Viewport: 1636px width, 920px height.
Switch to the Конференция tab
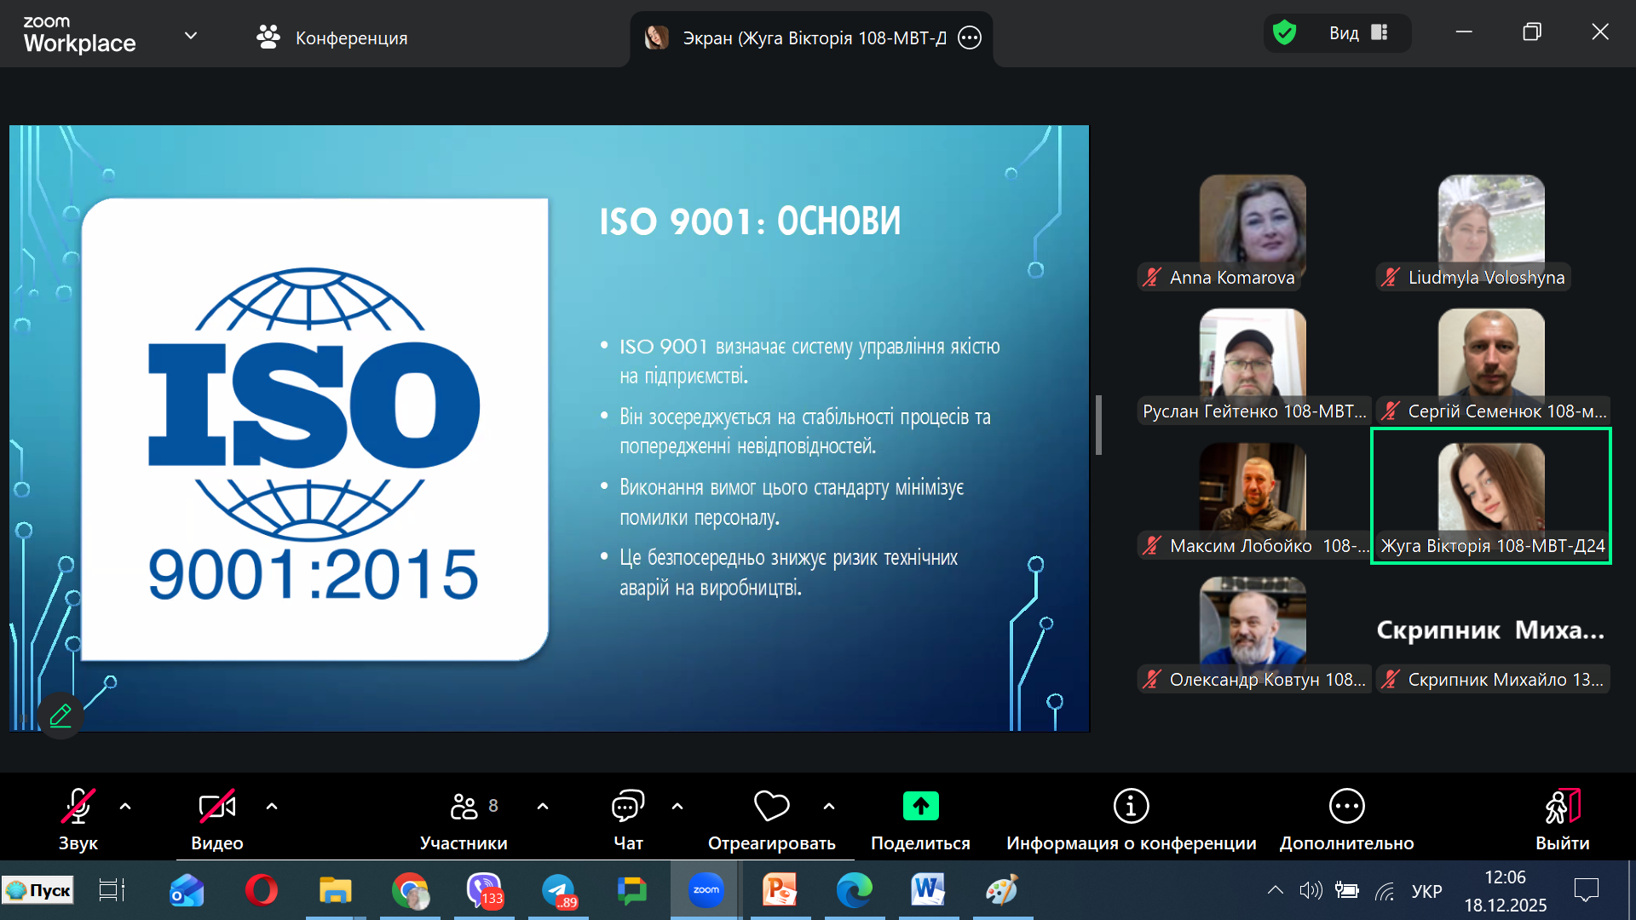(x=332, y=37)
